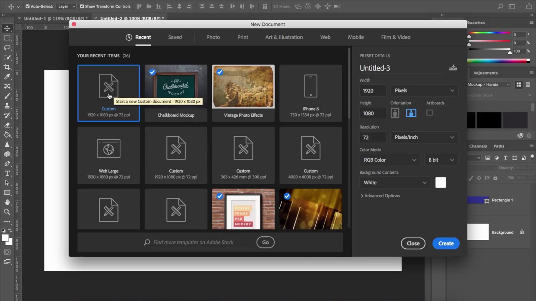The height and width of the screenshot is (301, 536).
Task: Open the Background Contents White dropdown
Action: [x=394, y=182]
